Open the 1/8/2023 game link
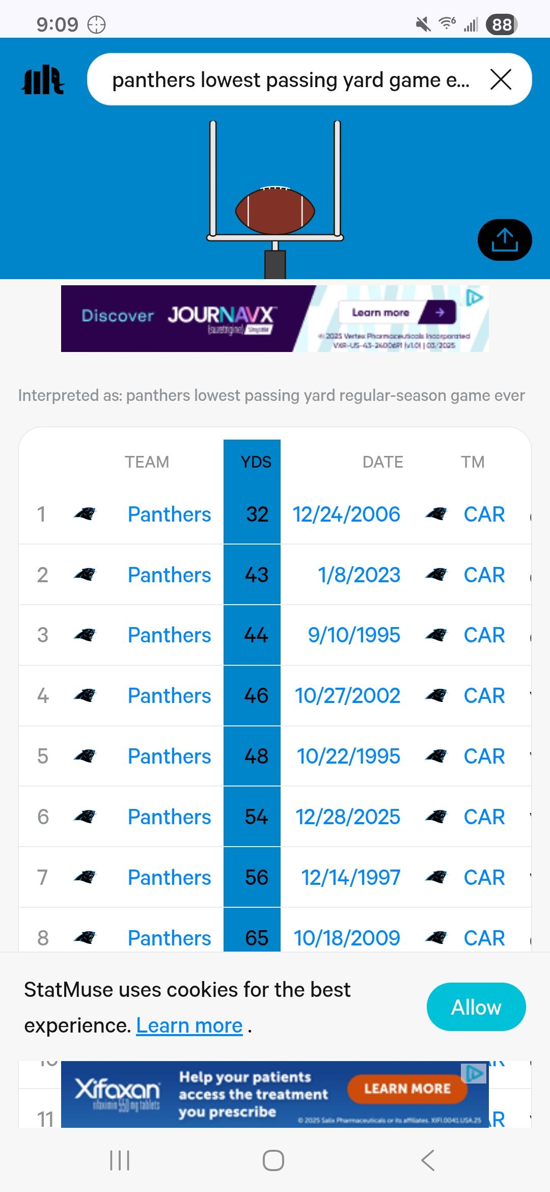Viewport: 550px width, 1192px height. pyautogui.click(x=359, y=575)
